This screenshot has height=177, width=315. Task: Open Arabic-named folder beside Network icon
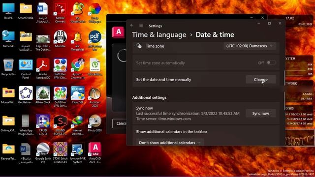[x=26, y=40]
